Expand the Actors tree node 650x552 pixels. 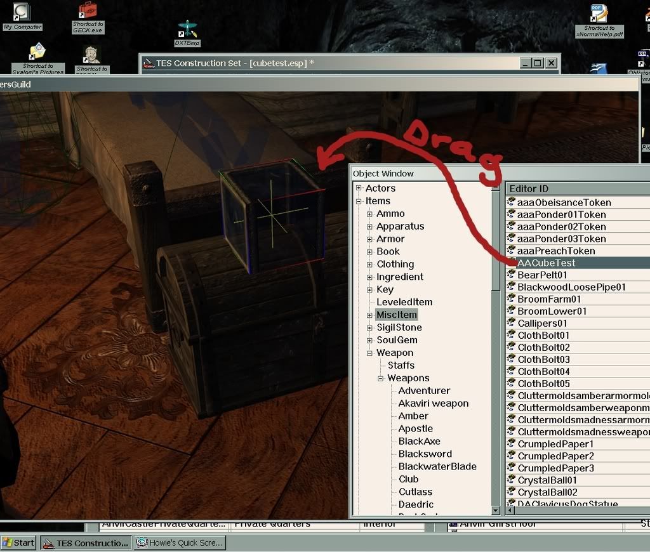(x=359, y=188)
